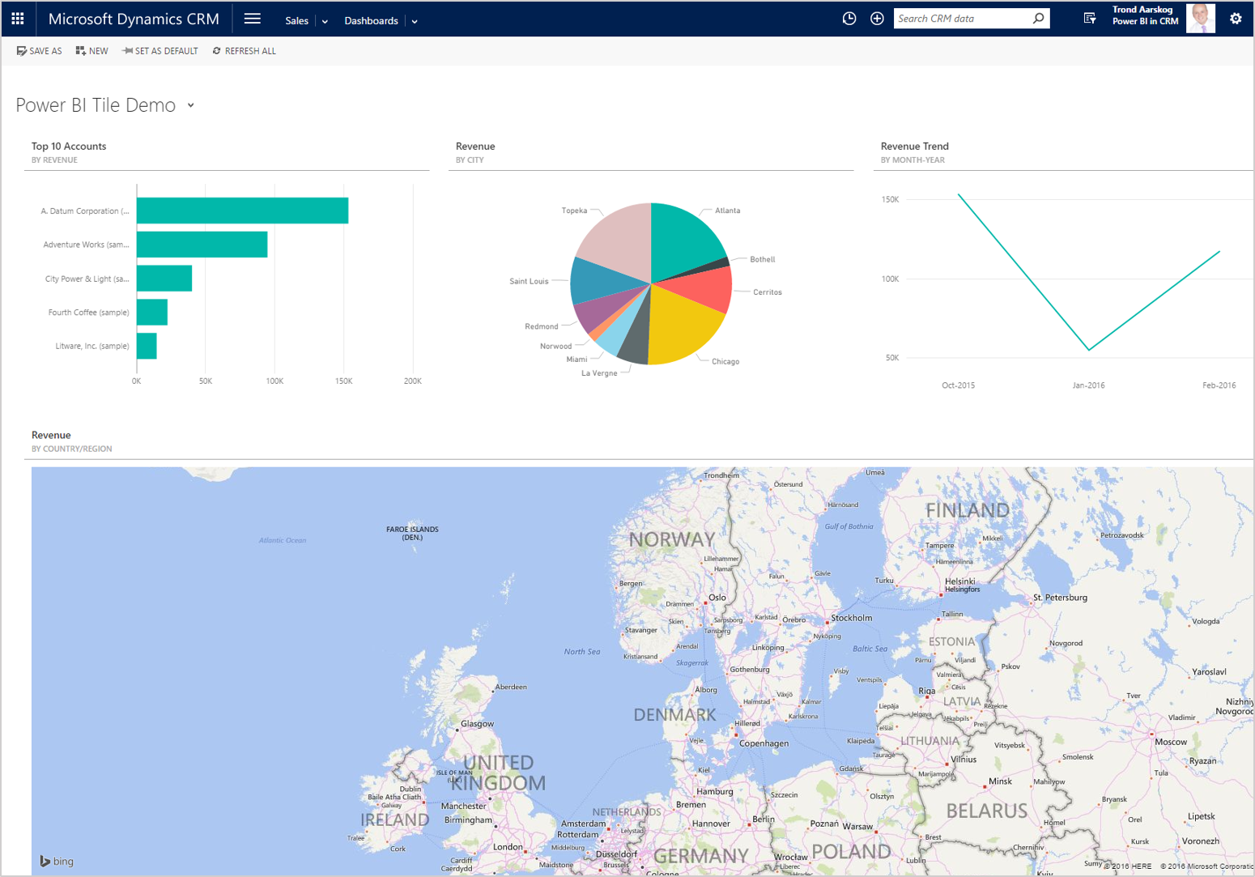Open the Dashboards menu in the navigation bar
The image size is (1255, 877).
tap(371, 20)
